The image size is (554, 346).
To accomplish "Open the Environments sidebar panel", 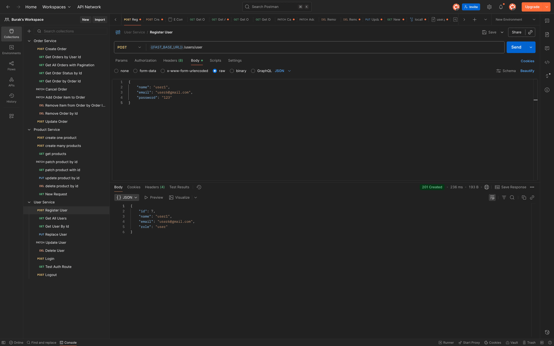I will pos(11,49).
